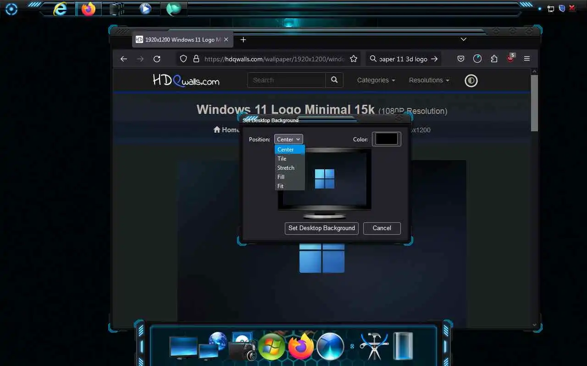Click the scrollbar down arrow in Firefox
Screen dimensions: 587x366
tap(534, 325)
